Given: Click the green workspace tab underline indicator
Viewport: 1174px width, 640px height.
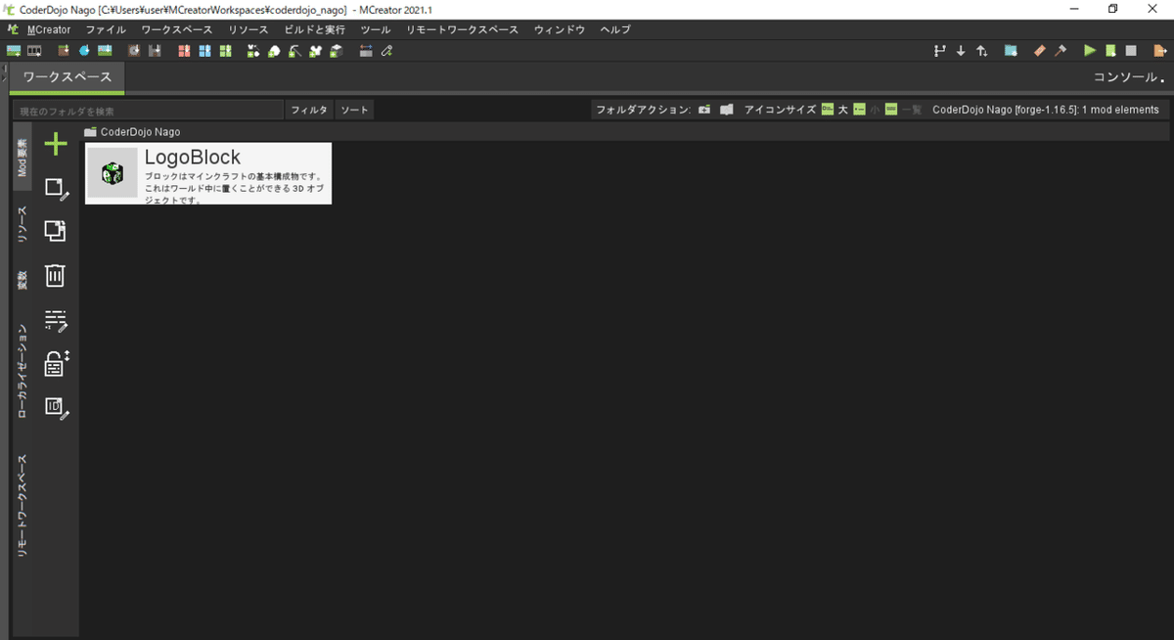Looking at the screenshot, I should point(66,91).
